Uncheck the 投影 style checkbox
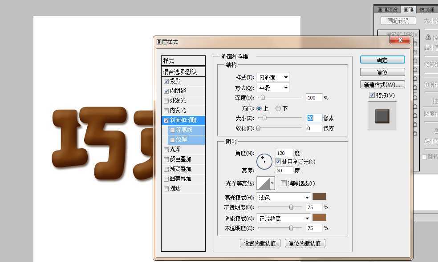The height and width of the screenshot is (262, 438). [166, 81]
